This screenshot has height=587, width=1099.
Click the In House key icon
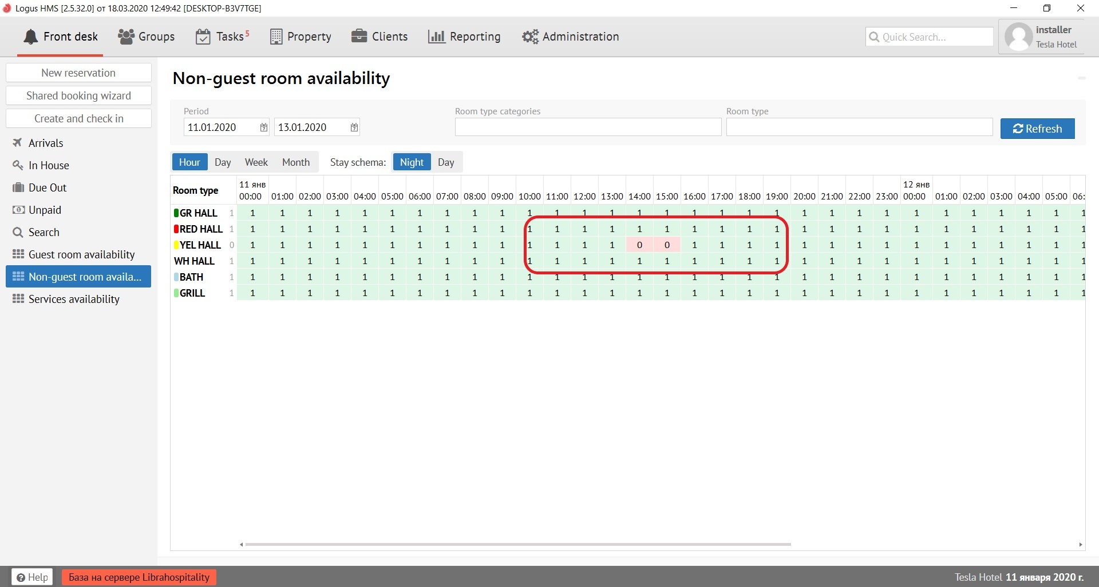[x=18, y=165]
